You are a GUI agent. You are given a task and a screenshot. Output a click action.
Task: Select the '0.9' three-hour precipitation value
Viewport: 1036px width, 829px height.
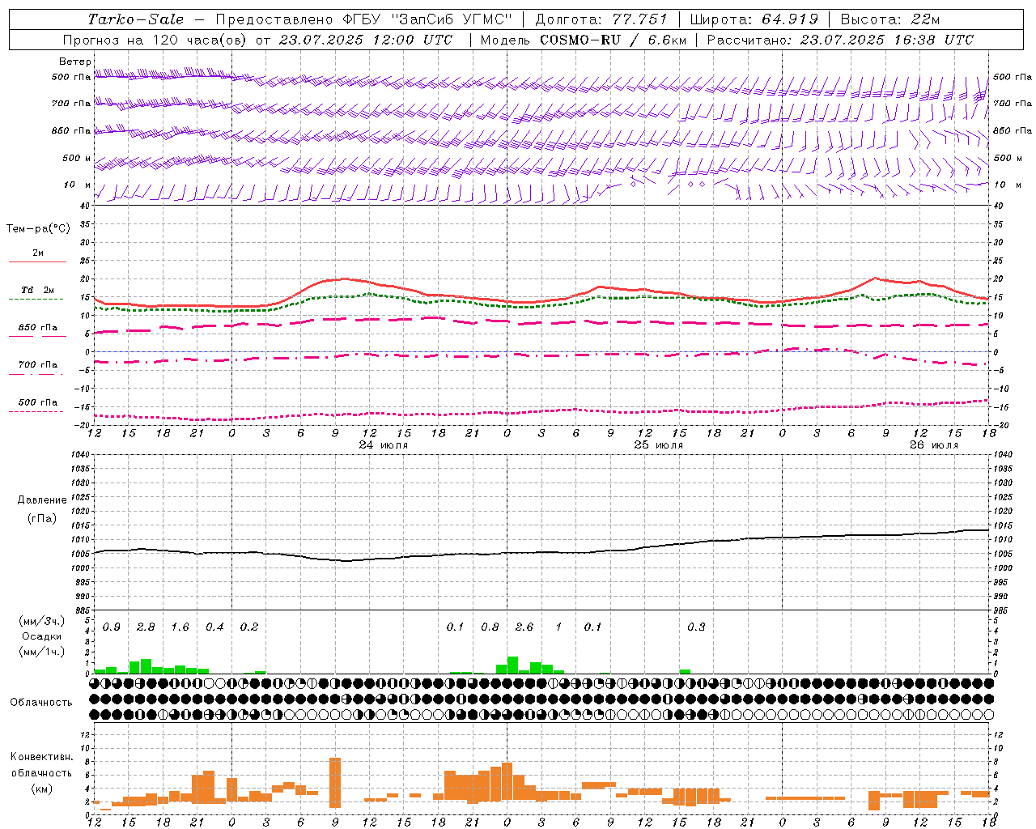tap(112, 627)
